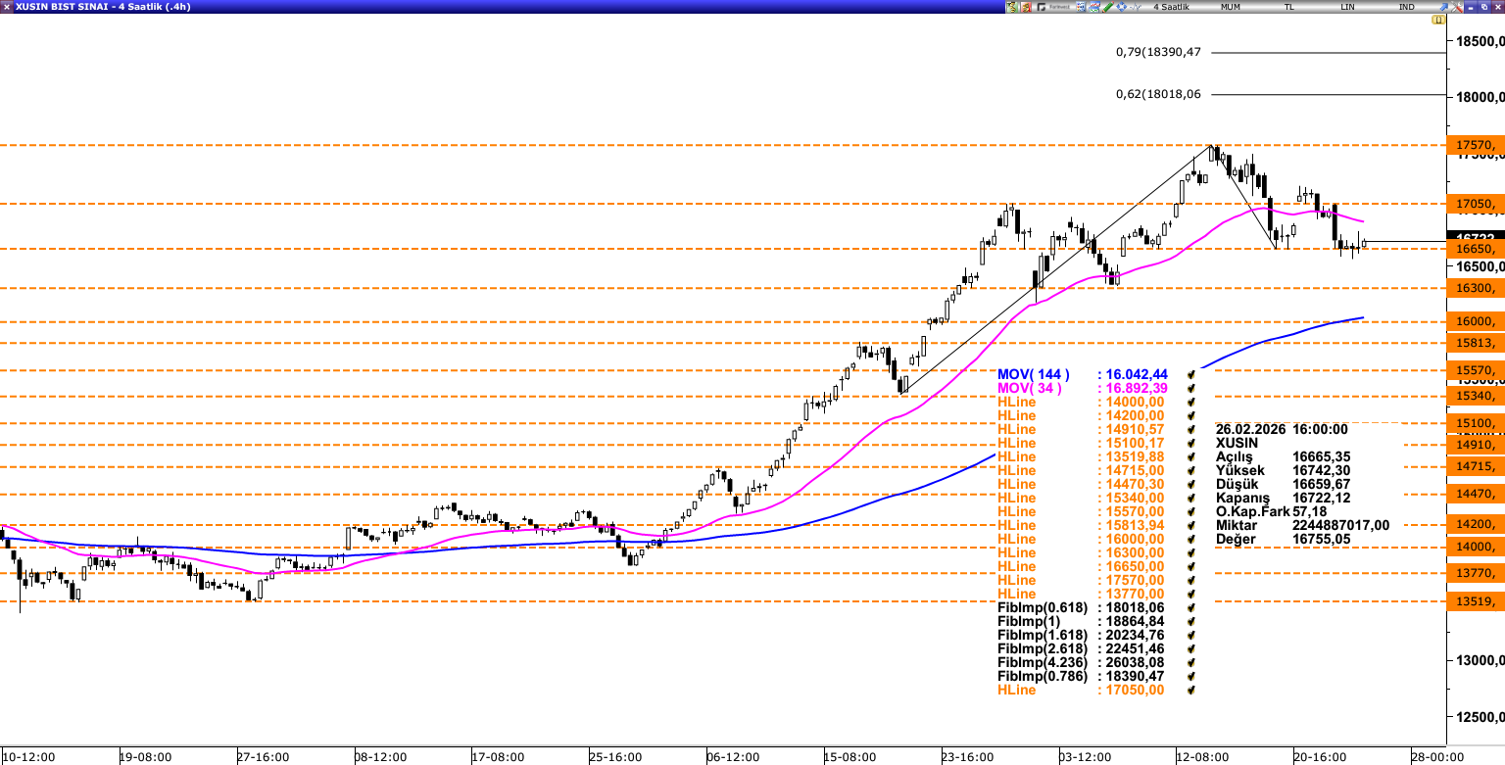The image size is (1505, 765).
Task: Click the small yellow lock icon below toolbar
Action: click(x=1437, y=20)
